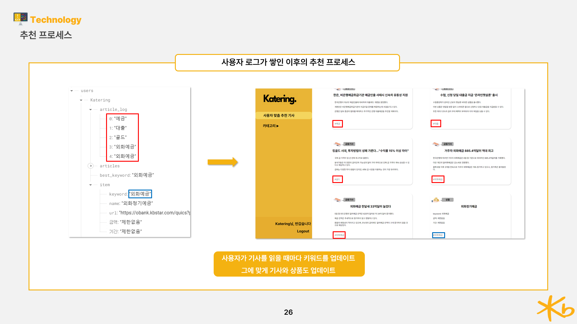The width and height of the screenshot is (577, 324).
Task: Open article 거주자 외화예금 885.4억달러 역대 최고
Action: 469,151
